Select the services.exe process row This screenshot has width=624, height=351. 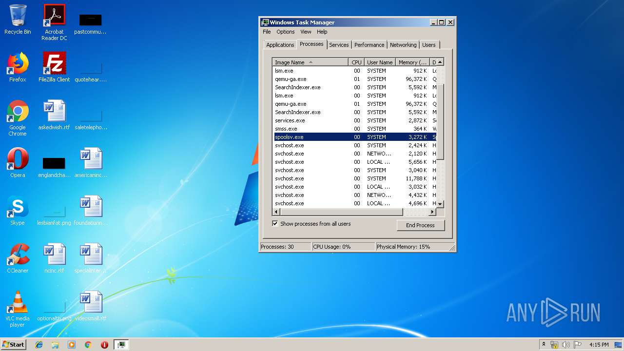click(x=354, y=120)
